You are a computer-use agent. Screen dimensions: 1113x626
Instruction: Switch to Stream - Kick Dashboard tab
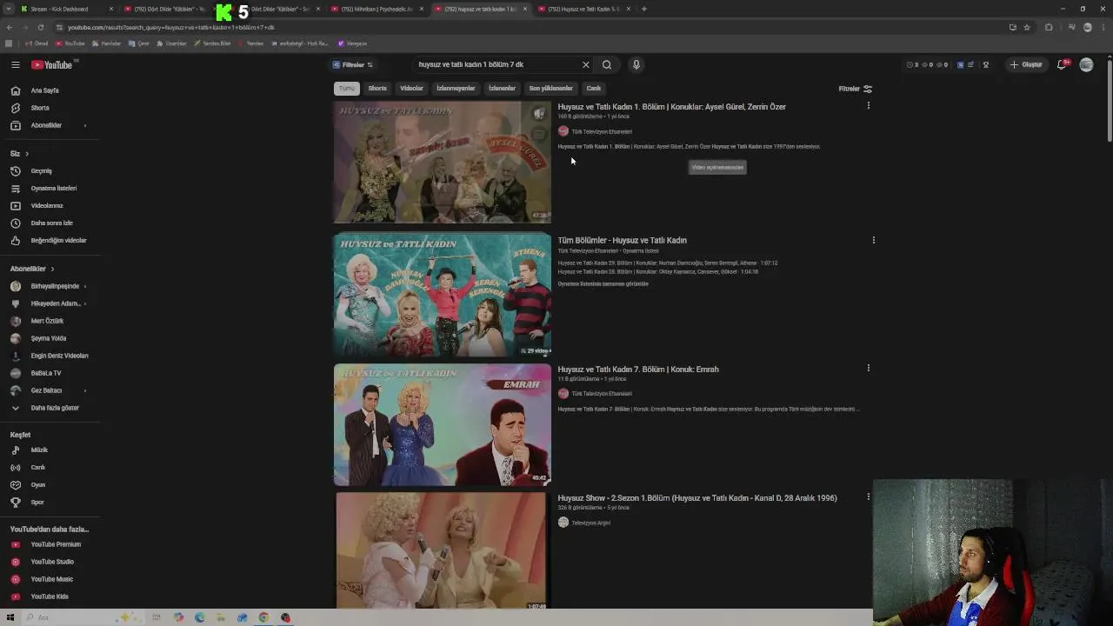(x=63, y=9)
